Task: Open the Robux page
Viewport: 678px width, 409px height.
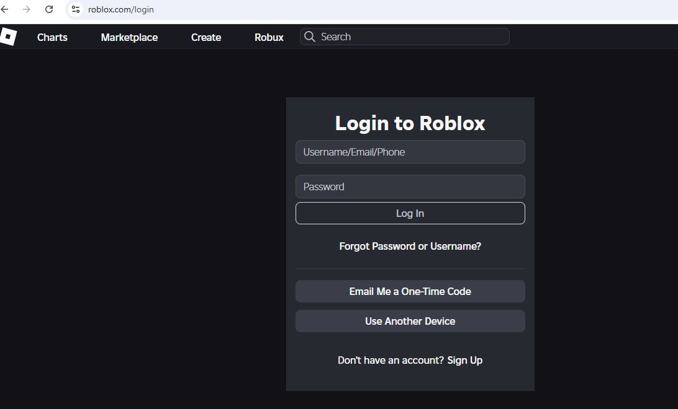Action: pos(268,37)
